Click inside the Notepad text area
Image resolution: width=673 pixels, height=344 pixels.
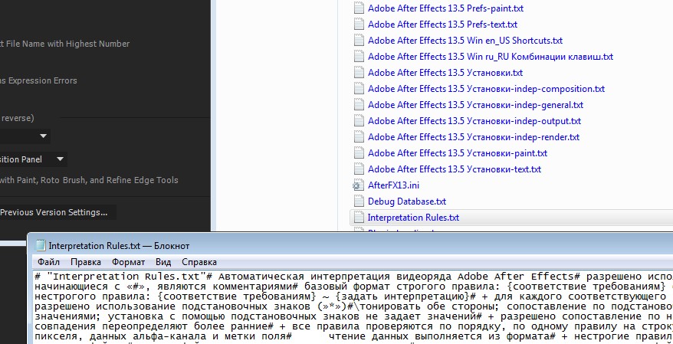tap(353, 306)
